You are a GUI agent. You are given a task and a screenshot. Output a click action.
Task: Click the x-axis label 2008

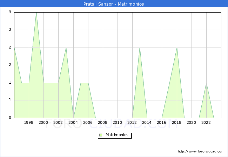tap(102, 122)
